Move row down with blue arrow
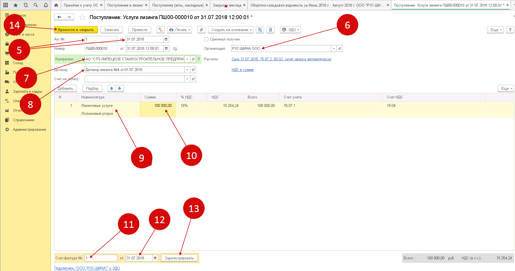 (120, 88)
